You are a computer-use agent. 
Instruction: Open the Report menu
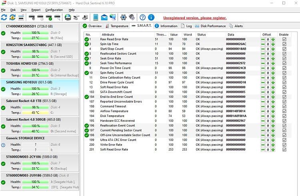coord(36,10)
